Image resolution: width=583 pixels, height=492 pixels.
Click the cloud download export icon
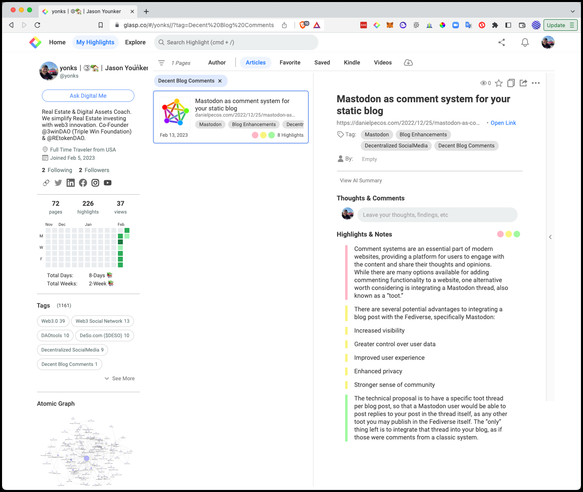click(408, 63)
